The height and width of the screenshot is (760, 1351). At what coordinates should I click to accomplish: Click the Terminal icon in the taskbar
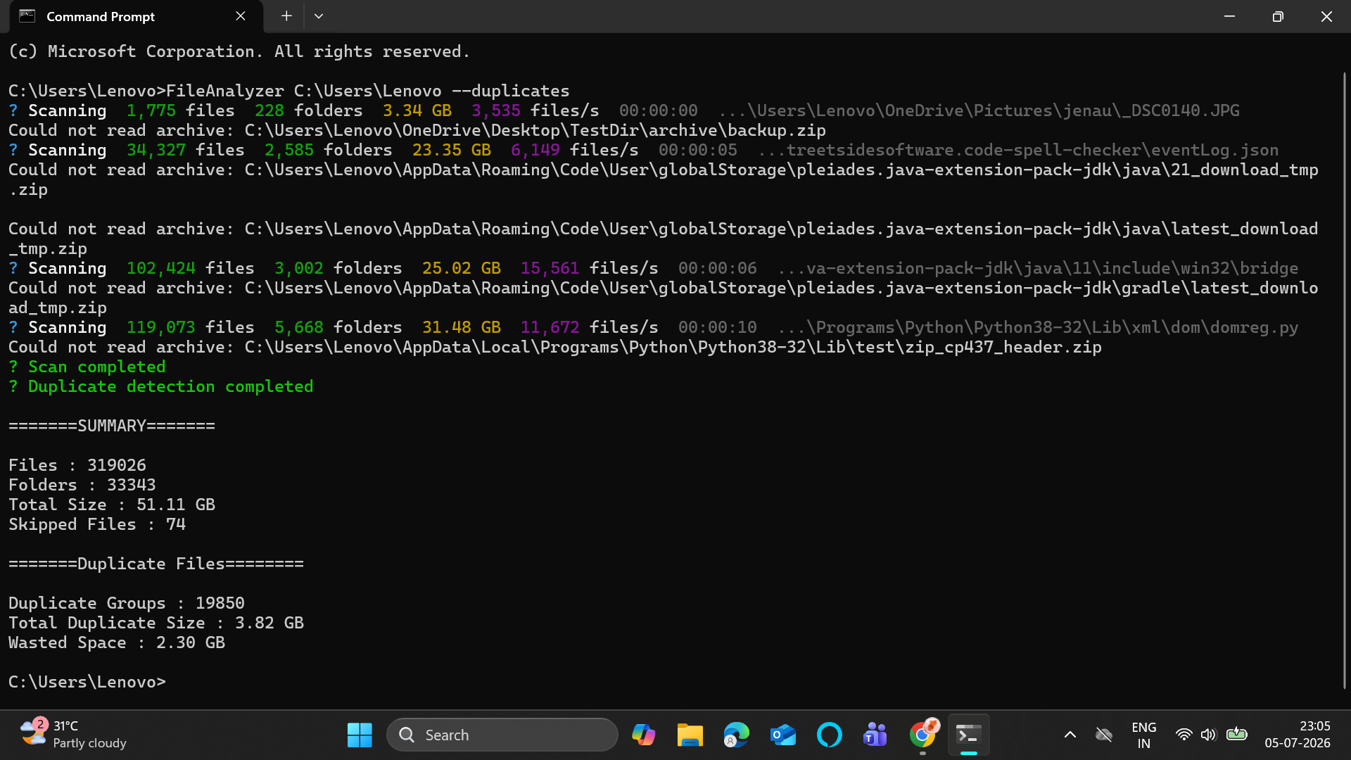pyautogui.click(x=969, y=735)
